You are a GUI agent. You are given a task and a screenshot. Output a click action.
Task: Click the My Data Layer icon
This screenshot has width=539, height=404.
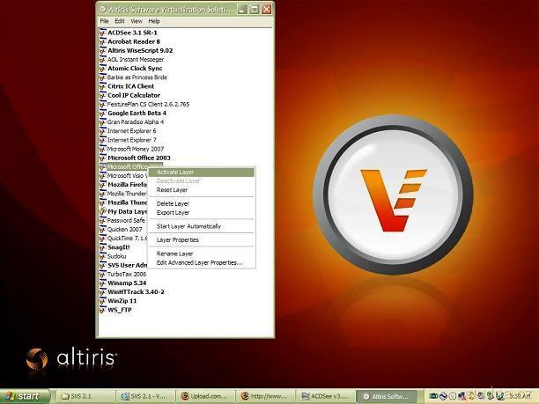(x=102, y=211)
